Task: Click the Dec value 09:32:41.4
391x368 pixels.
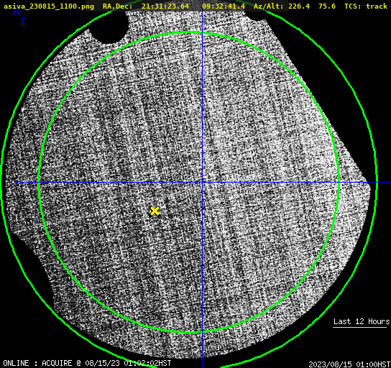Action: tap(224, 6)
